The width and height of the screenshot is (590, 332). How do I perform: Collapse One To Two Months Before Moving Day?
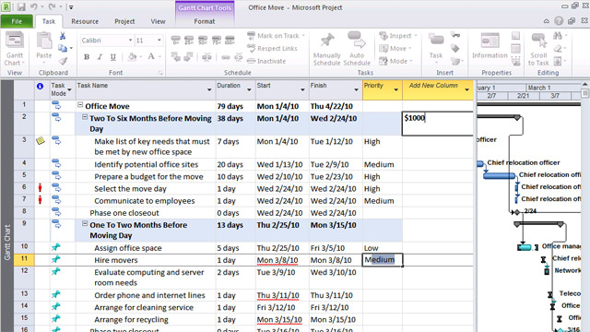pos(85,223)
